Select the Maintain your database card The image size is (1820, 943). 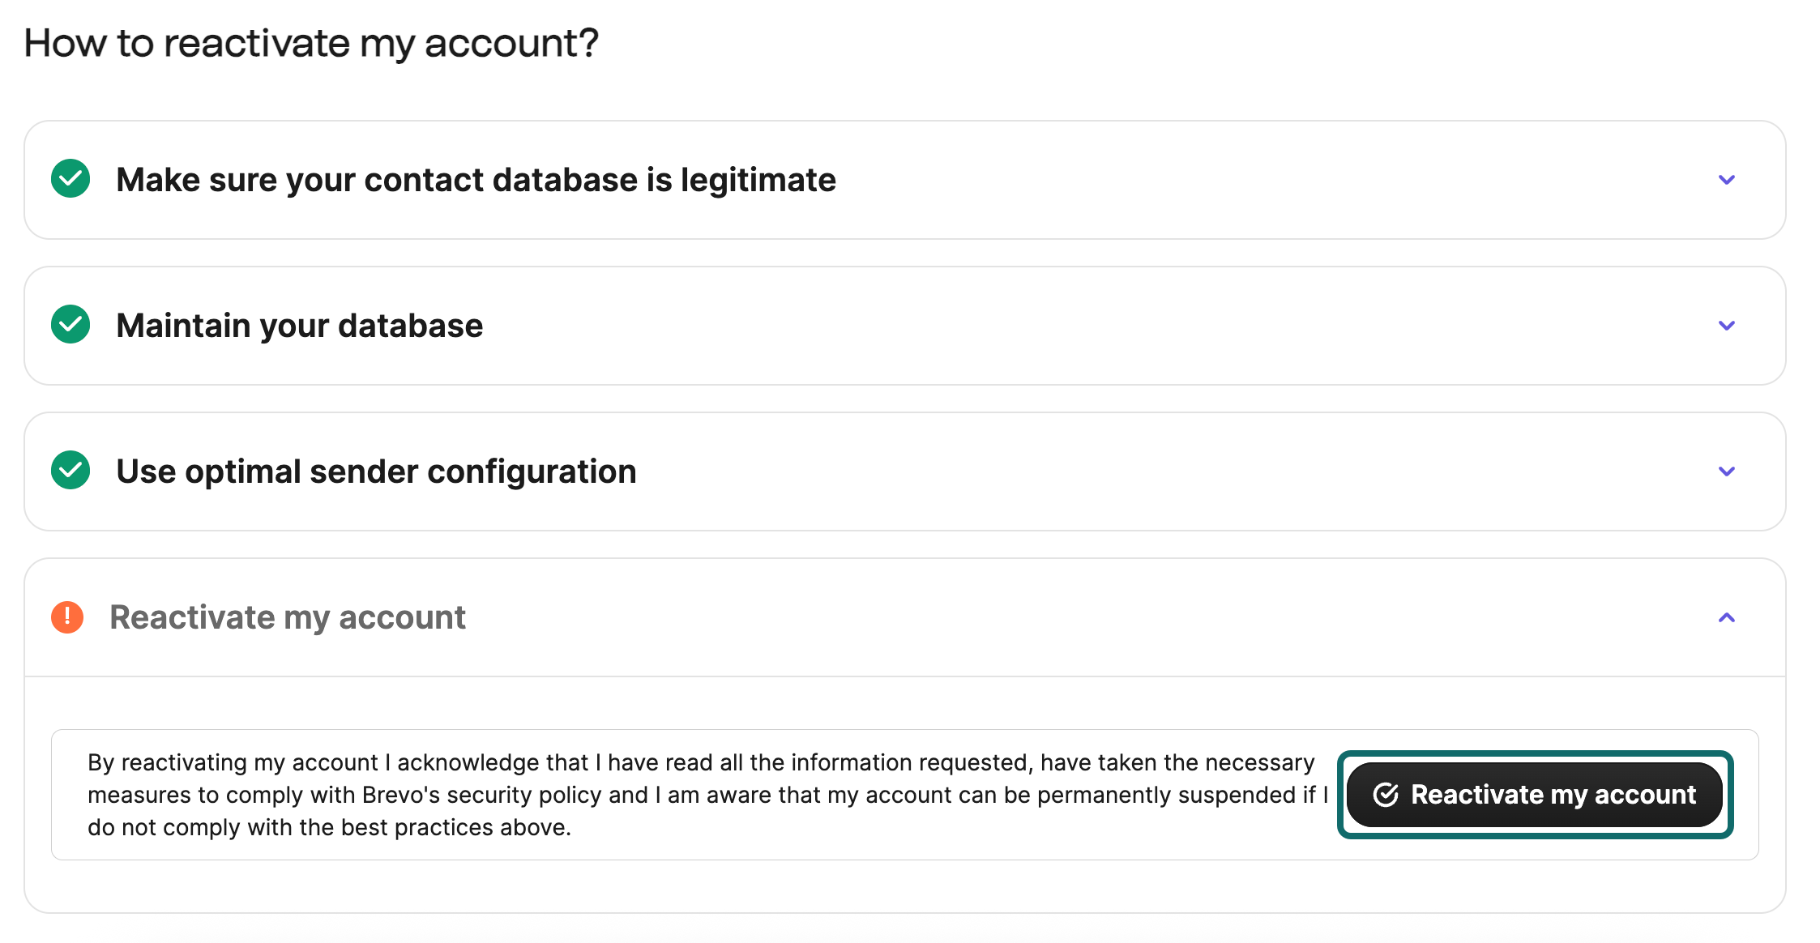click(x=891, y=325)
